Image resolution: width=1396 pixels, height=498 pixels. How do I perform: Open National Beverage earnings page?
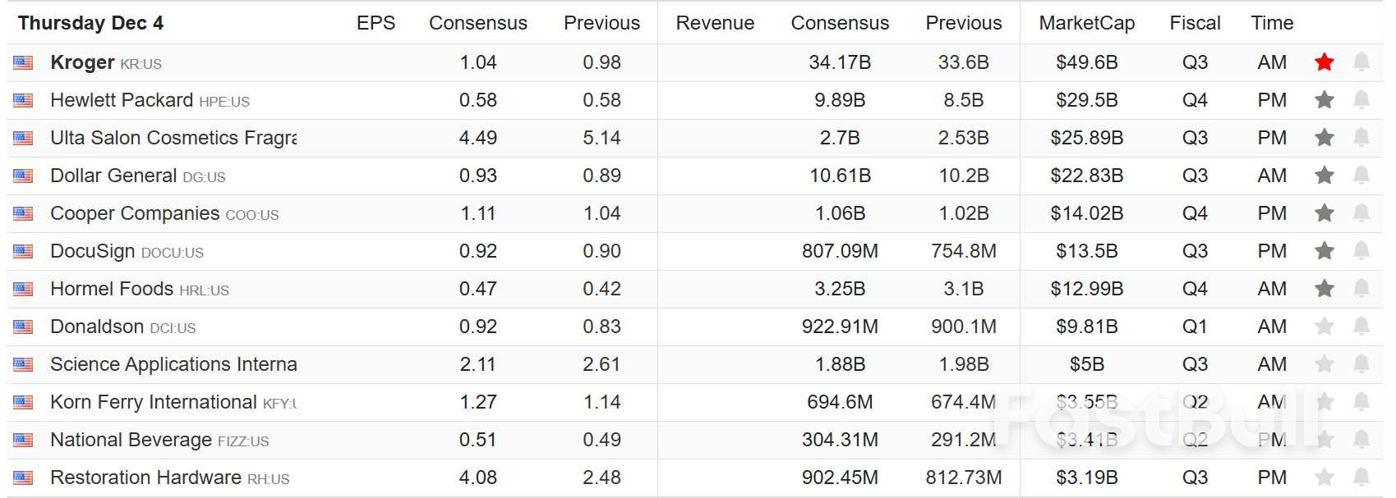coord(131,440)
